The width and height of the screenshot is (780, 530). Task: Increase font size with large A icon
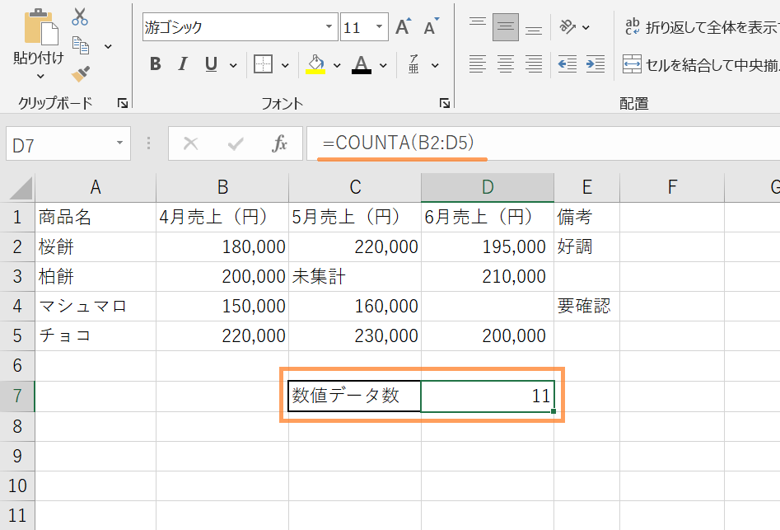coord(402,27)
